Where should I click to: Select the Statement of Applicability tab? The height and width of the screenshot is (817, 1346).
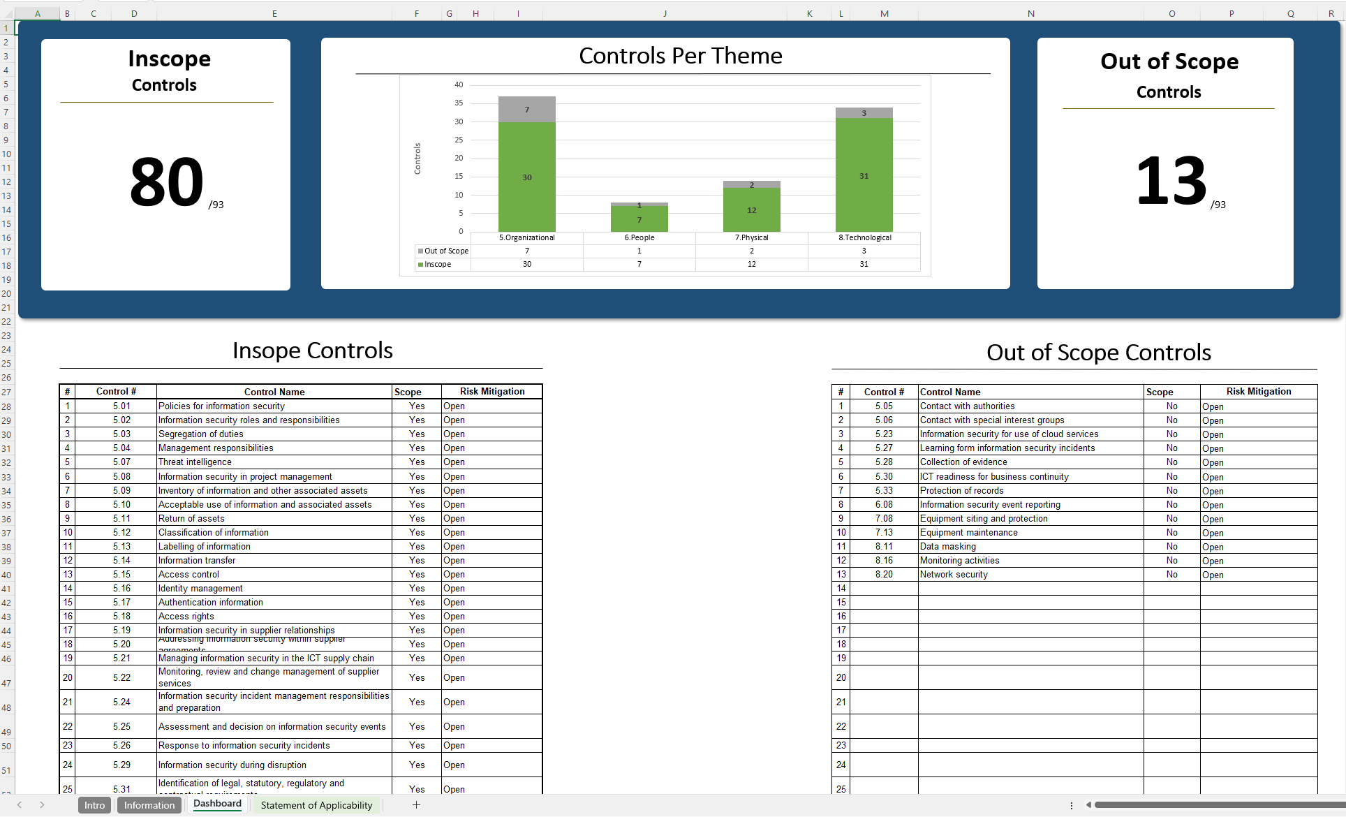coord(317,804)
